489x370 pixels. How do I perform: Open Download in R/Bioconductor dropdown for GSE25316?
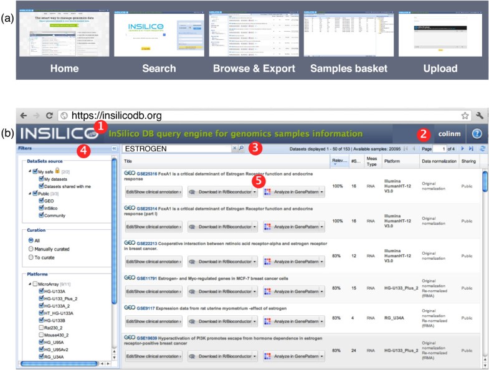[x=255, y=192]
